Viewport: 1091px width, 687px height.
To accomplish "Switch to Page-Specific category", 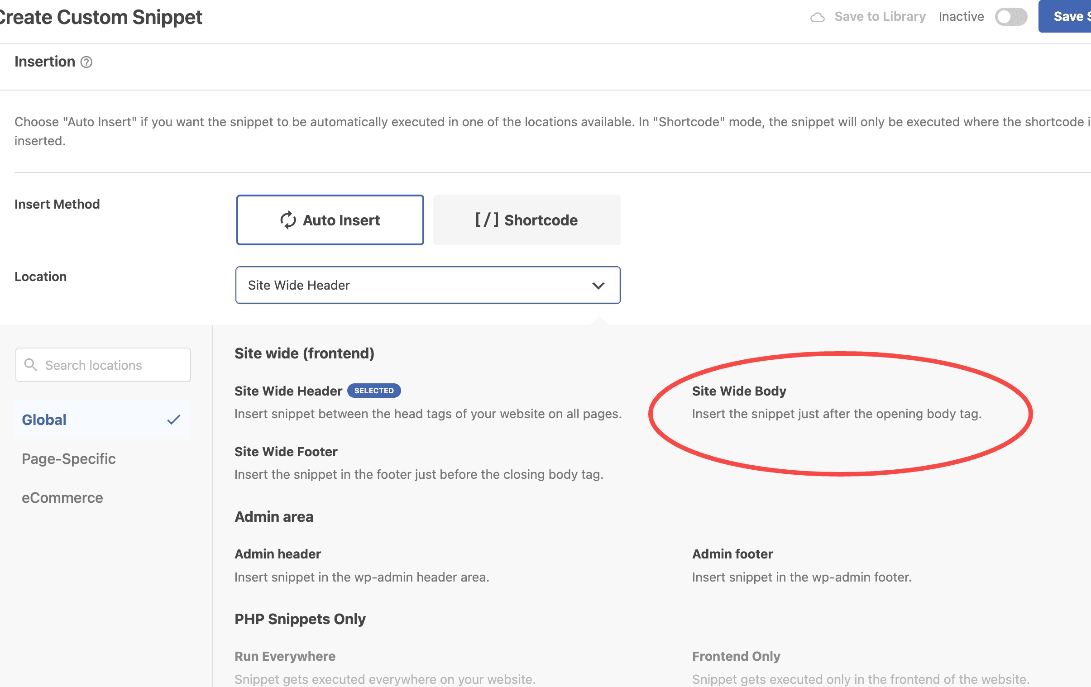I will pos(68,459).
